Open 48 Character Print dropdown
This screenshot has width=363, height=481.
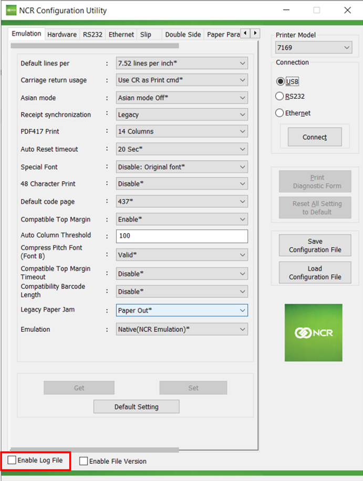pos(182,184)
